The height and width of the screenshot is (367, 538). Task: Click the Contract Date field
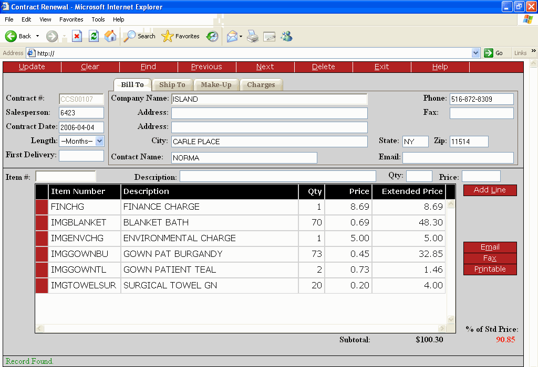(x=81, y=127)
